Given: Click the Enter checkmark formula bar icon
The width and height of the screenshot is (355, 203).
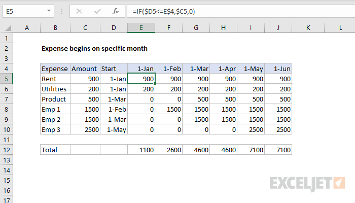Looking at the screenshot, I should pos(97,11).
